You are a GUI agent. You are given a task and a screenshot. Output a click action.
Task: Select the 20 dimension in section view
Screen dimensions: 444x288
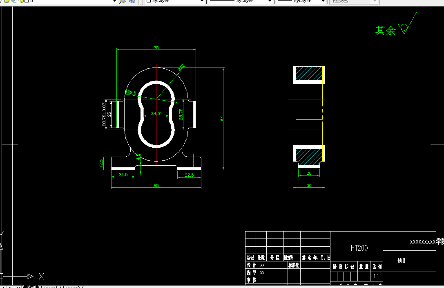(309, 173)
